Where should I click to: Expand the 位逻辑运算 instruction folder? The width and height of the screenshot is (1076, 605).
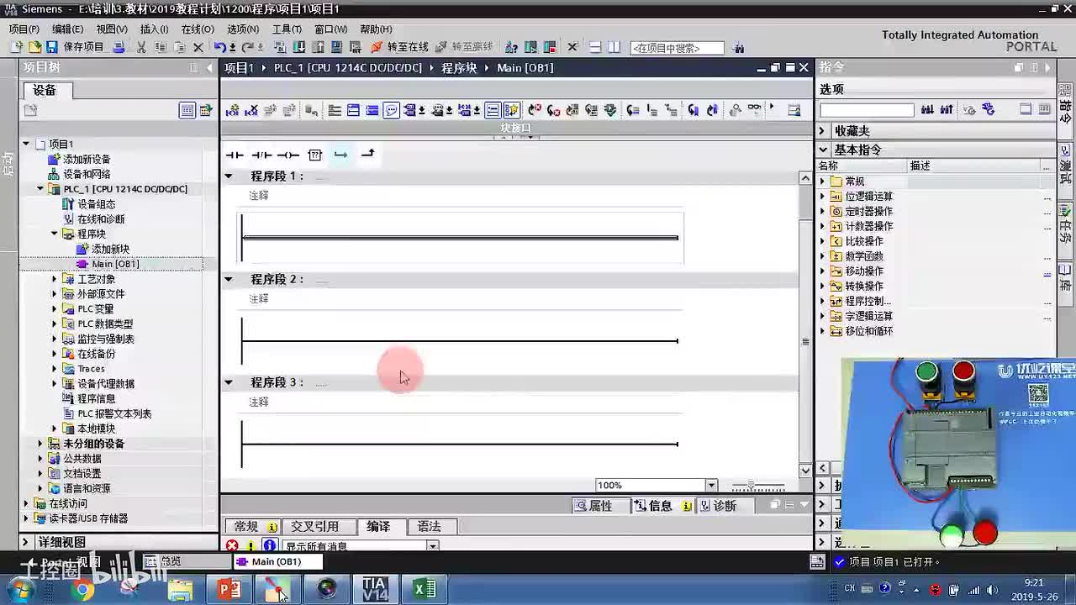click(x=823, y=197)
